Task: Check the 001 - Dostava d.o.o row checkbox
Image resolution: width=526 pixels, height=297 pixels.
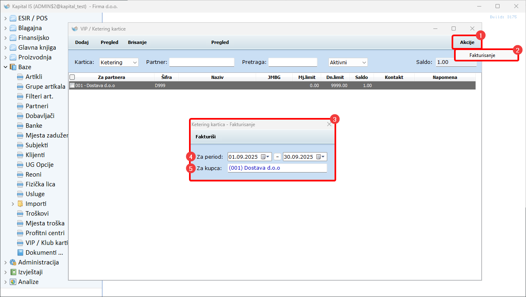Action: 72,86
